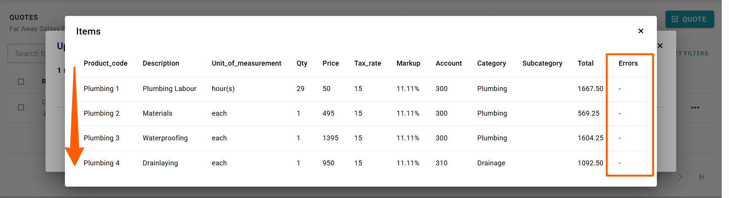Click the Subcategory column header

(x=542, y=63)
